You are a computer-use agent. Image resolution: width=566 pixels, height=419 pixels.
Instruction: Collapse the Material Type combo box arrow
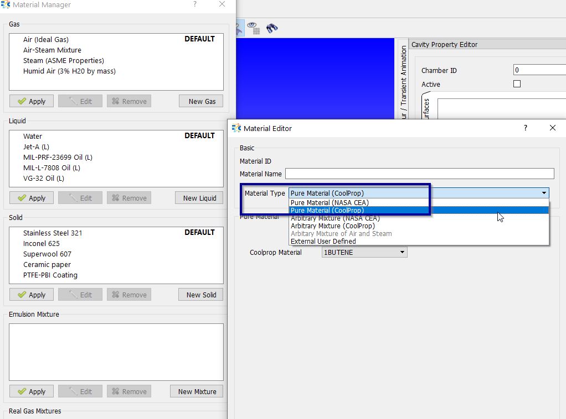coord(544,193)
